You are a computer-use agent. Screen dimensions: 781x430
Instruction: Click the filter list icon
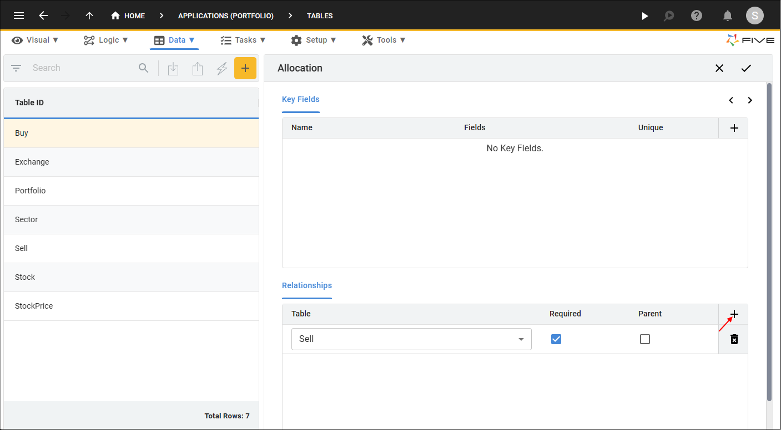click(16, 68)
